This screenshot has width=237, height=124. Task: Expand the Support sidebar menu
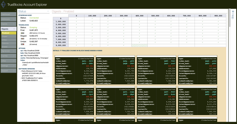point(9,71)
